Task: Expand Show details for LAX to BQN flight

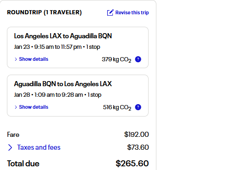Action: pyautogui.click(x=34, y=59)
